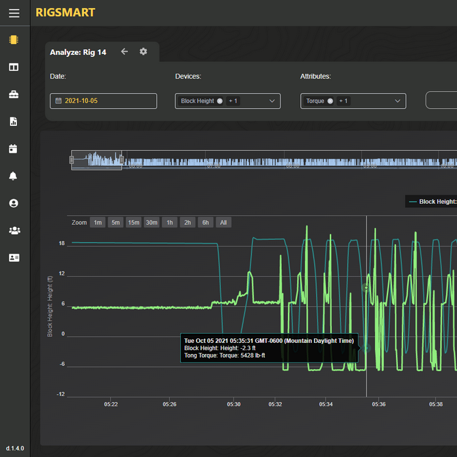Open the dashboard layout icon in sidebar
The height and width of the screenshot is (457, 457).
click(13, 67)
